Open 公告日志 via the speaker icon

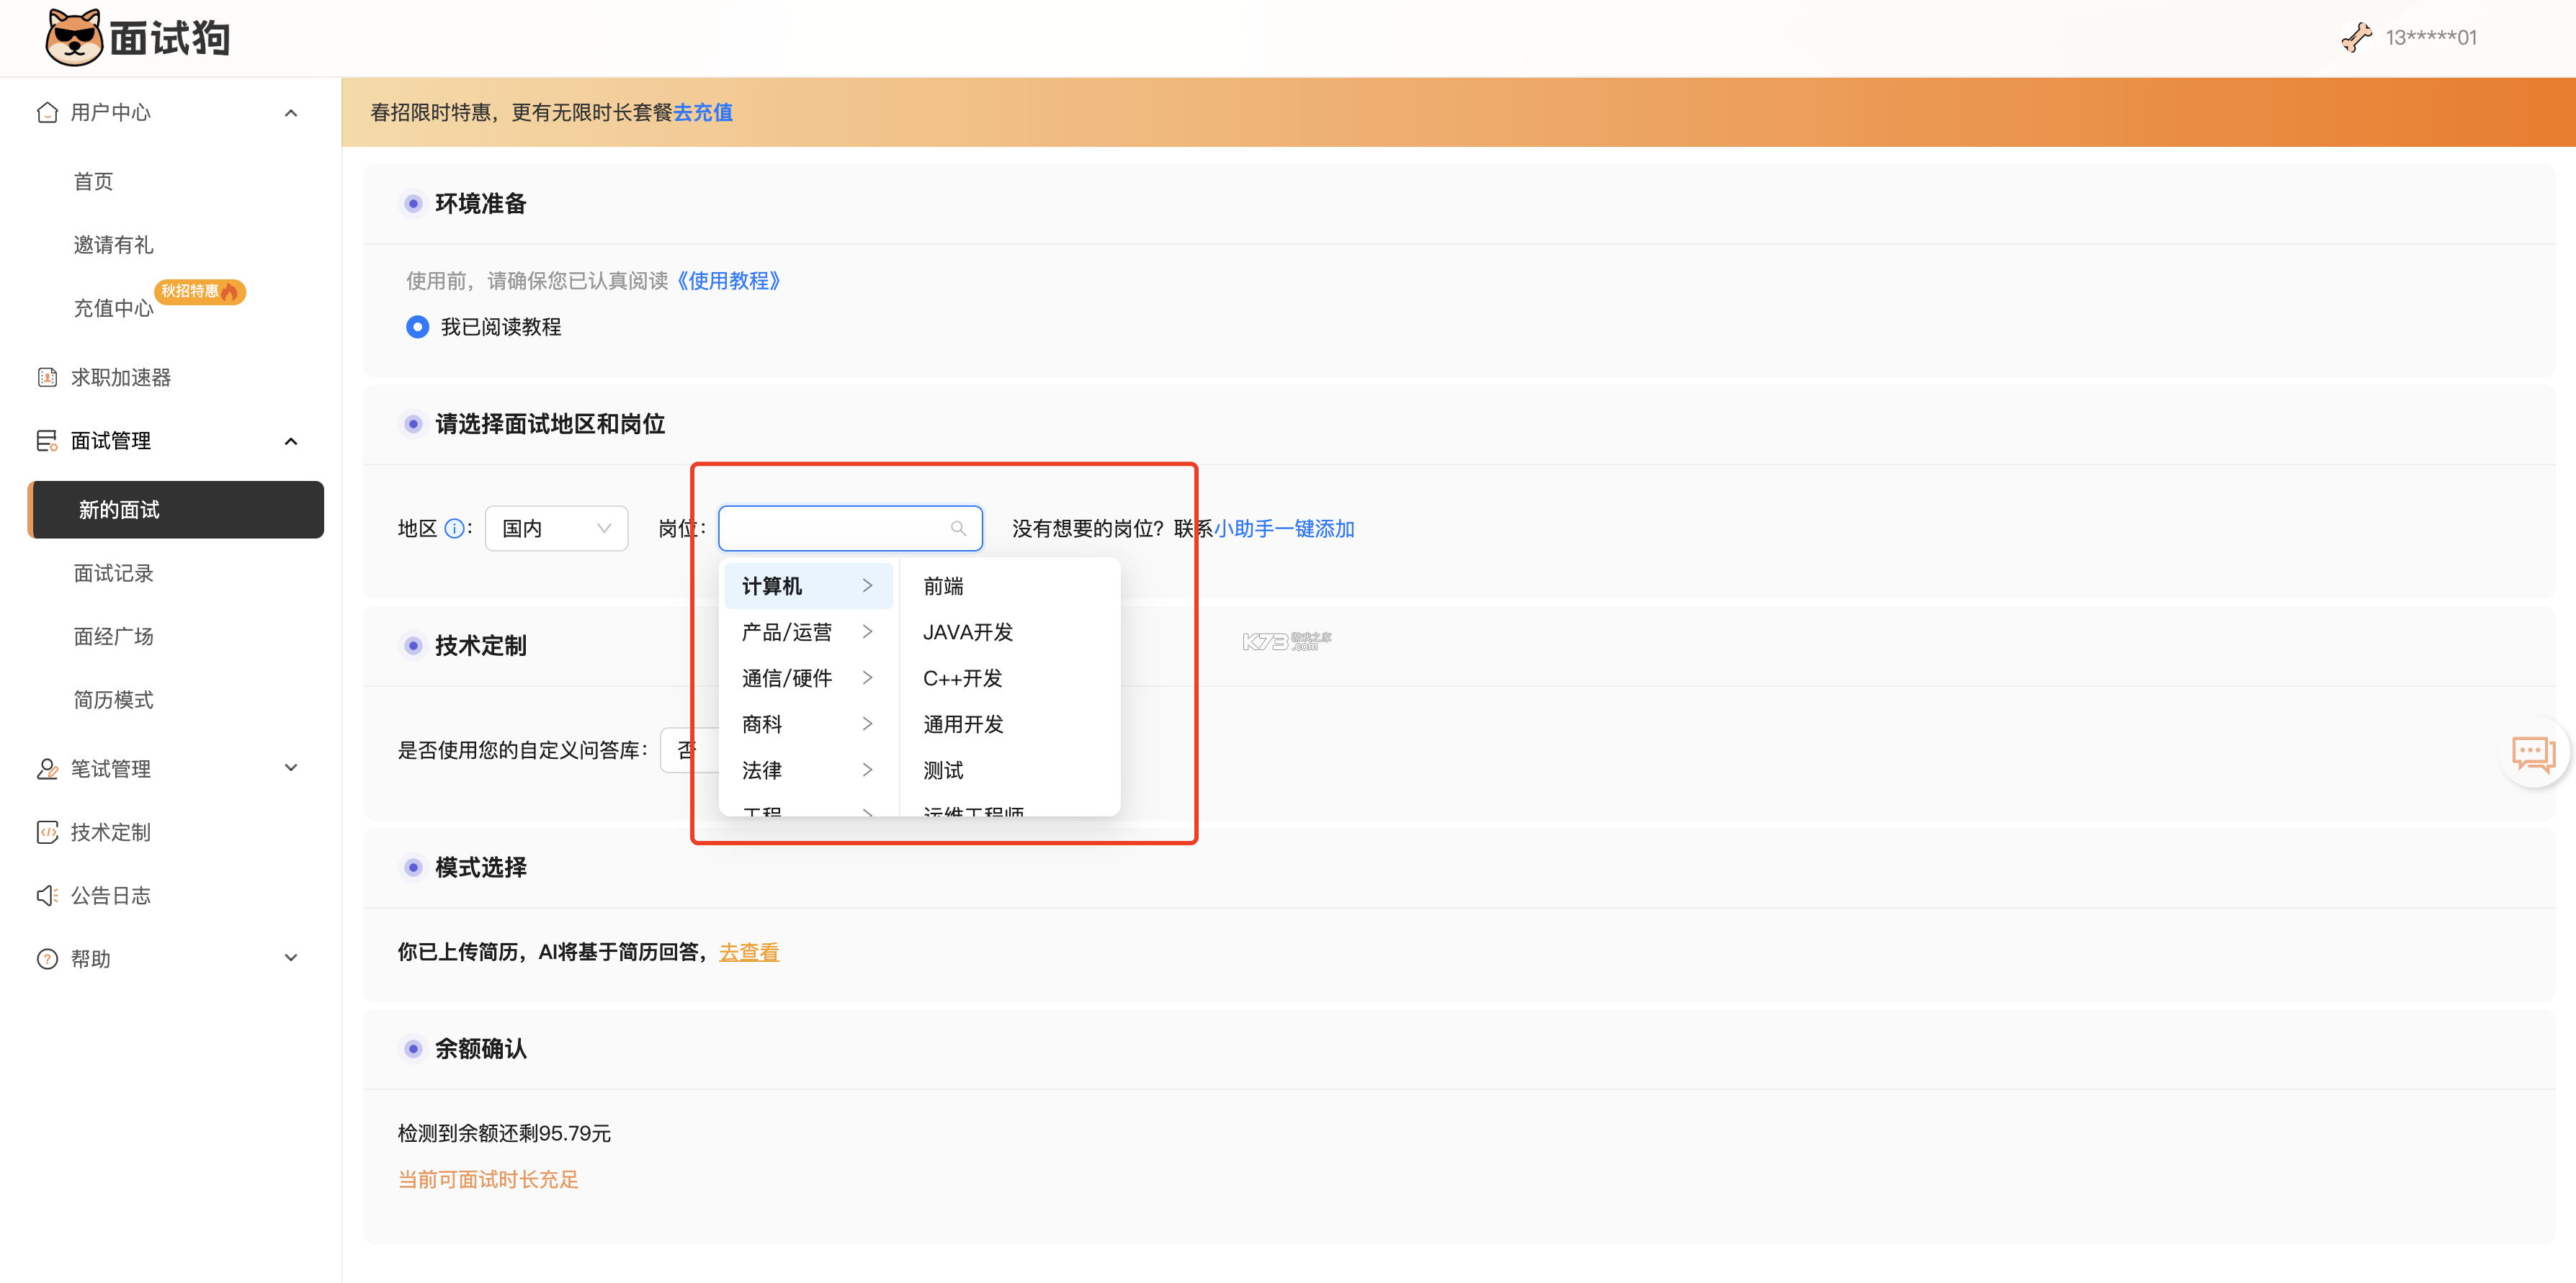pos(47,896)
